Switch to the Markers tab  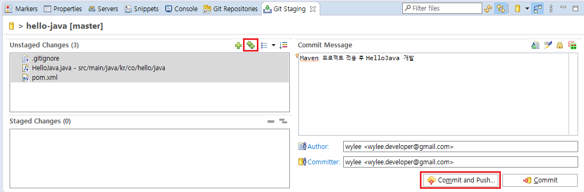[x=22, y=9]
